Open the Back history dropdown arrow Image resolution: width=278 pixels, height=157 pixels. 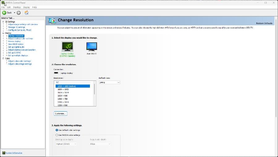pos(15,13)
